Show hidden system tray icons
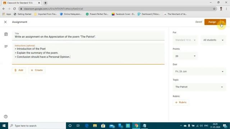The height and width of the screenshot is (129, 230). point(181,126)
